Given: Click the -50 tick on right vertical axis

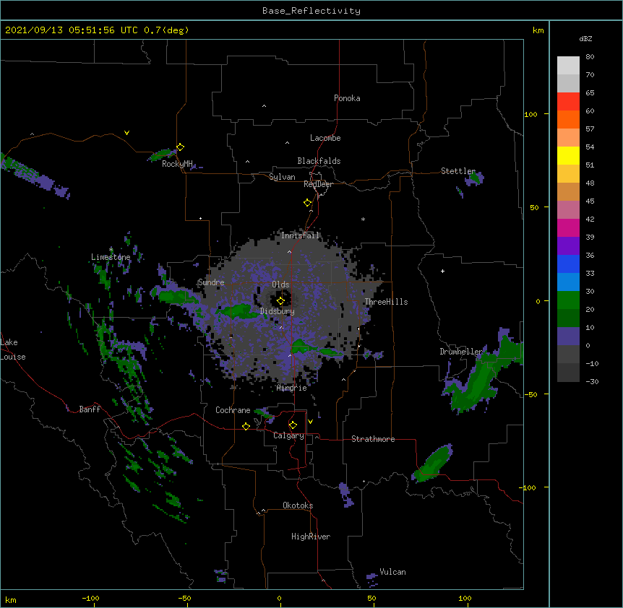Looking at the screenshot, I should (x=530, y=394).
